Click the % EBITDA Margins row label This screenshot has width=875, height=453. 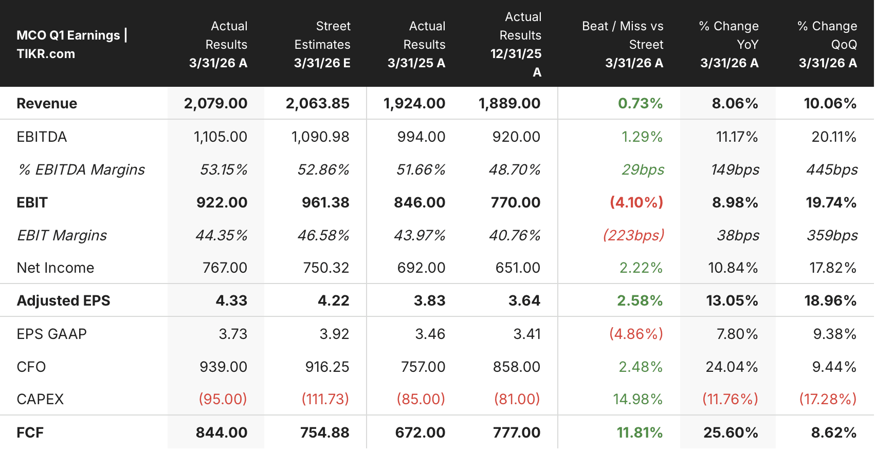click(81, 169)
